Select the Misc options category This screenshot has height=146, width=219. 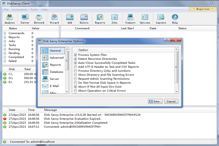tap(53, 92)
